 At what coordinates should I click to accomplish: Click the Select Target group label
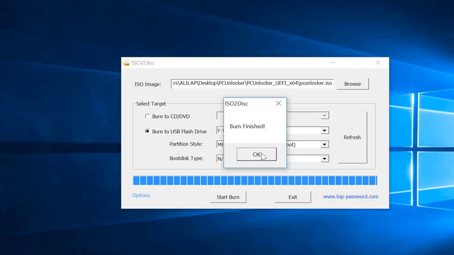point(151,104)
